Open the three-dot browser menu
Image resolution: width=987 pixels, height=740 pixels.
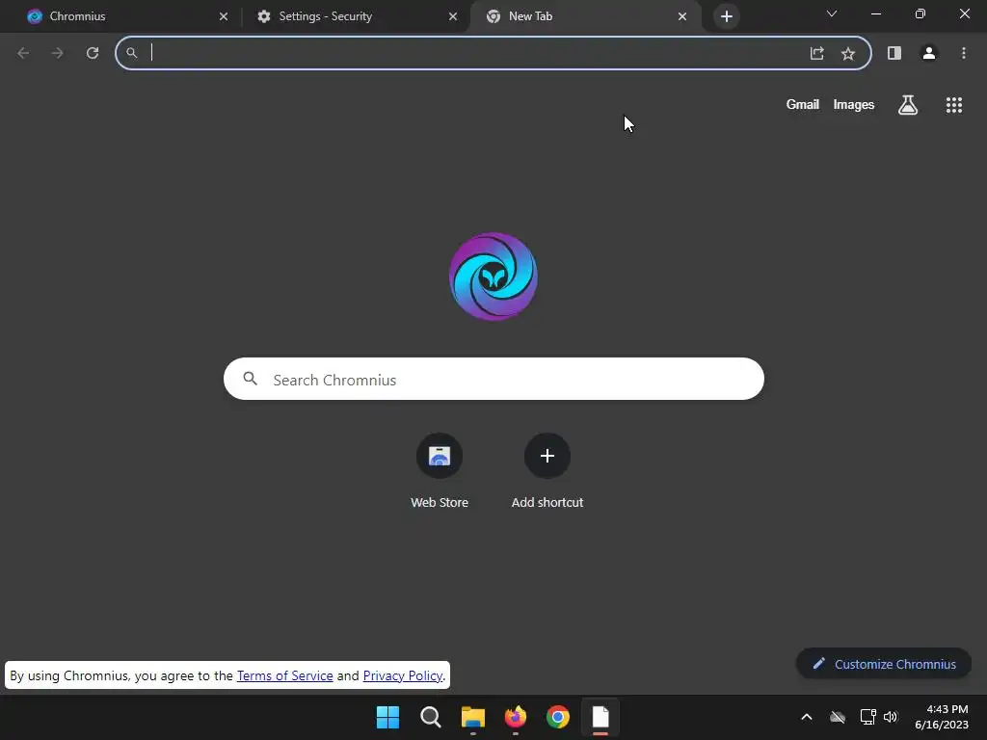click(x=964, y=53)
